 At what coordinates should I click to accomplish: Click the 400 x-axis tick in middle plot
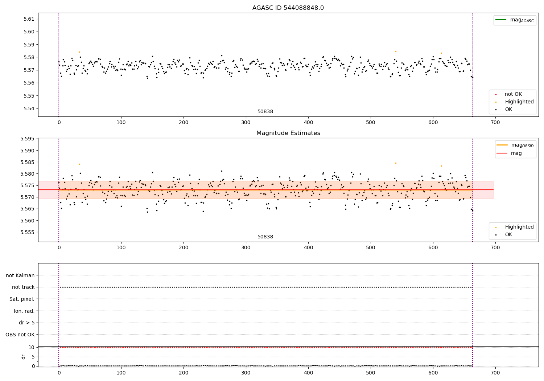[x=308, y=248]
